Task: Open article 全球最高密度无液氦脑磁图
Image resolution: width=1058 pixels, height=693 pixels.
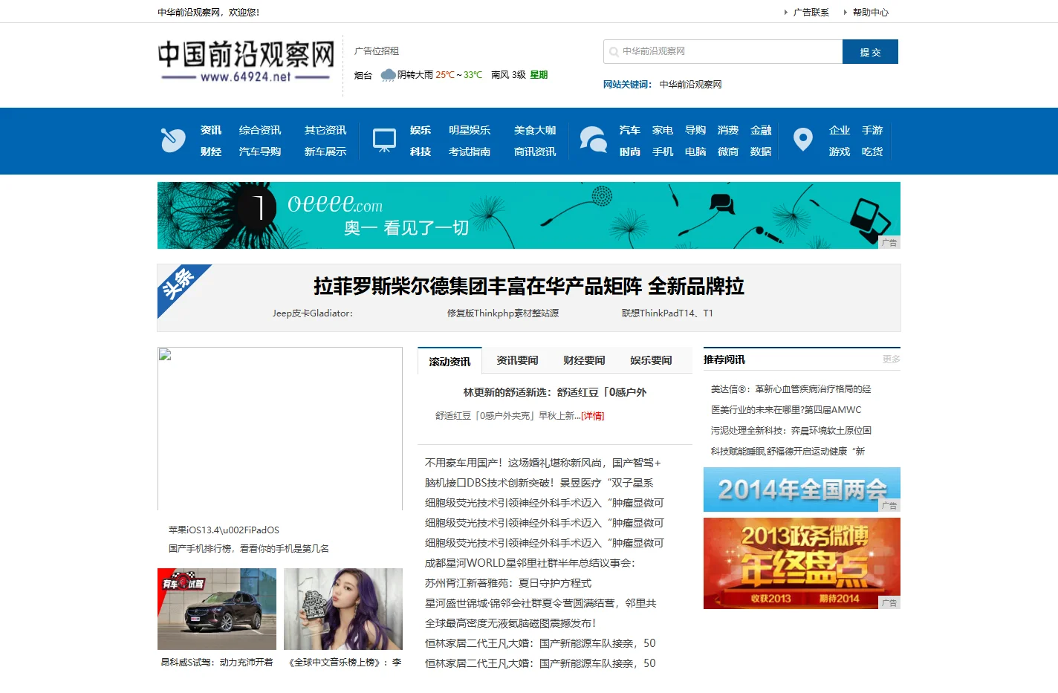Action: pyautogui.click(x=510, y=623)
